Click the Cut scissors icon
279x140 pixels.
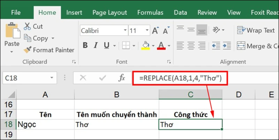27,26
